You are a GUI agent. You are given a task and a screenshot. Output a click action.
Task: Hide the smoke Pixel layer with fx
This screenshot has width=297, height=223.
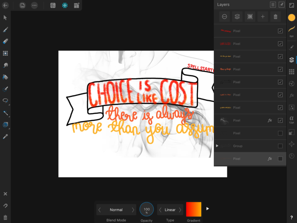coord(280,121)
